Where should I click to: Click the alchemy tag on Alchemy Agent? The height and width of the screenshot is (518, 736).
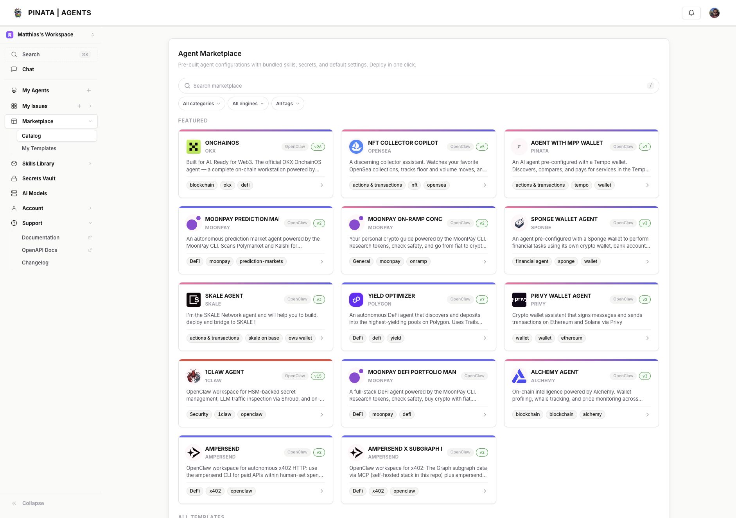tap(592, 414)
